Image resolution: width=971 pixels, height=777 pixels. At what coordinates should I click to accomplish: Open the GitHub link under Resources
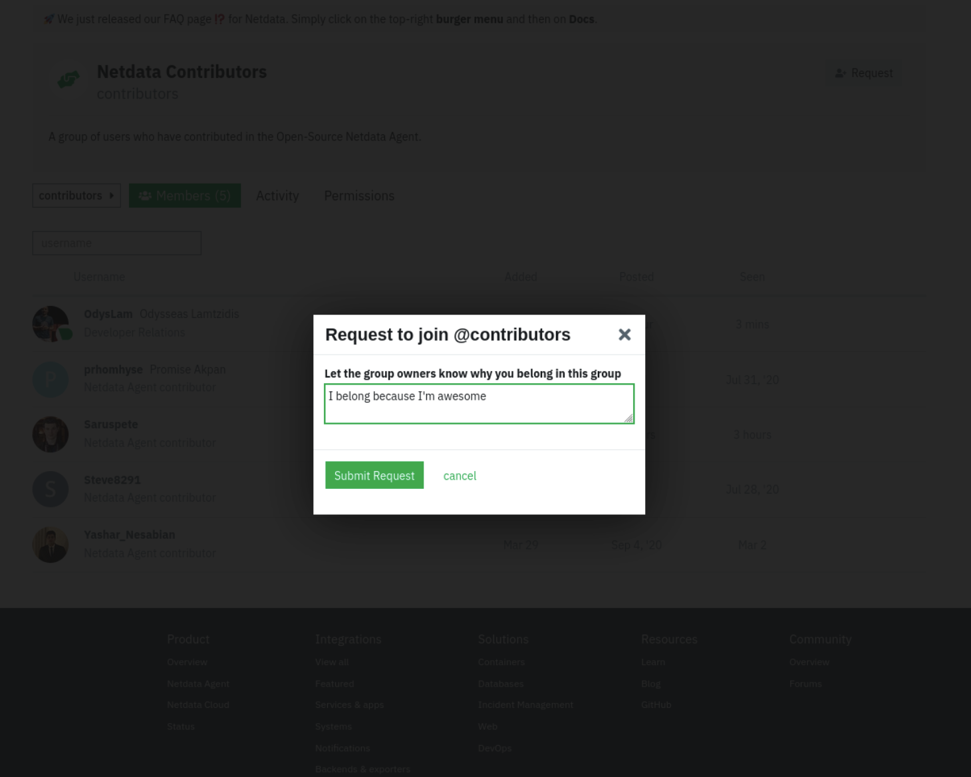tap(656, 704)
